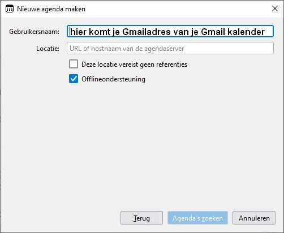
Task: Tick the empty box beside 'Deze locatie'
Action: 74,64
